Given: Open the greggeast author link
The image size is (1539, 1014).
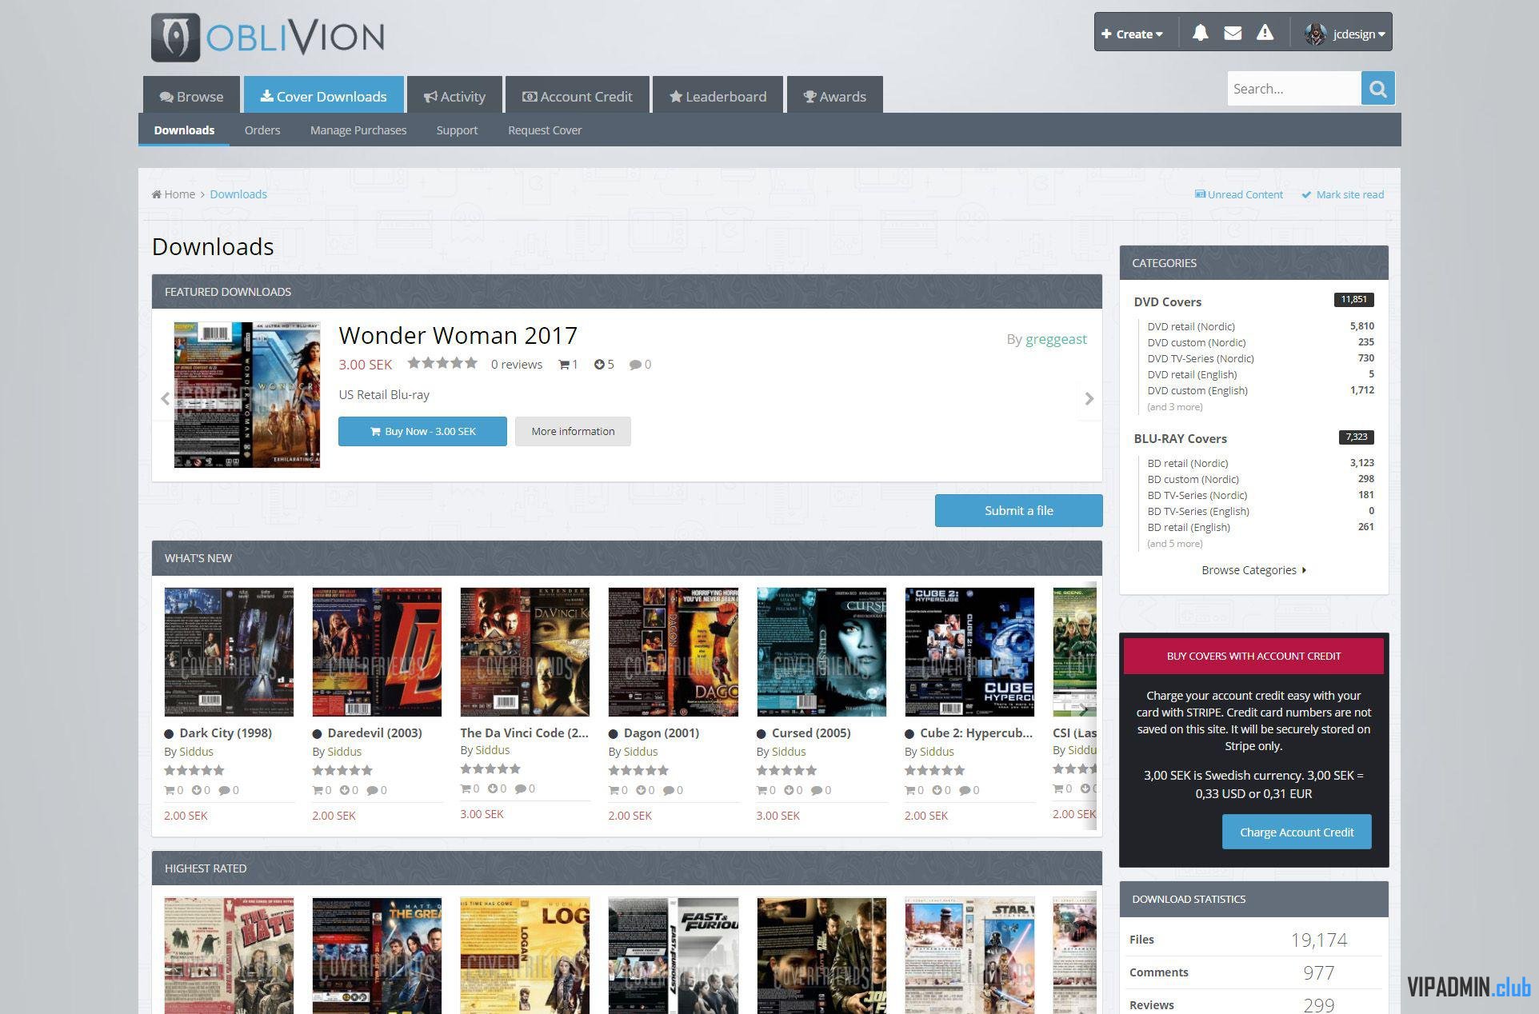Looking at the screenshot, I should point(1056,339).
